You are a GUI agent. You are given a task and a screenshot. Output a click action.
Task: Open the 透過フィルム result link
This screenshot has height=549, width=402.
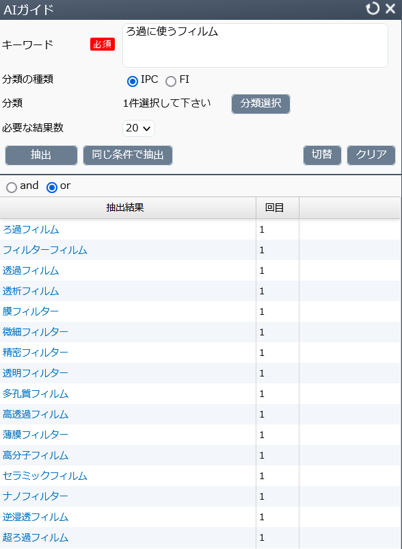pyautogui.click(x=31, y=270)
